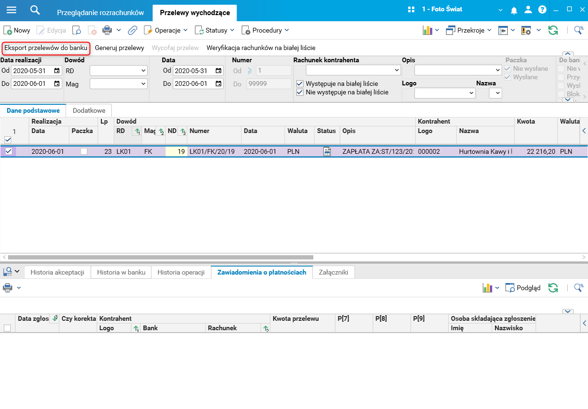Toggle 'Nie występuje na białej liście' checkbox
Viewport: 588px width, 409px height.
coord(300,92)
